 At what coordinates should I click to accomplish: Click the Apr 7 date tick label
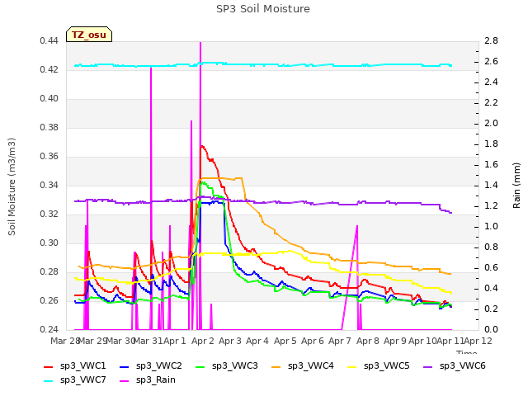[x=340, y=341]
